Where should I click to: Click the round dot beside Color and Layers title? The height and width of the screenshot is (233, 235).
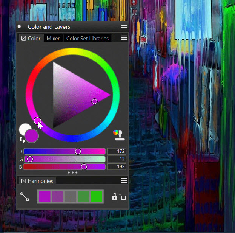19,26
